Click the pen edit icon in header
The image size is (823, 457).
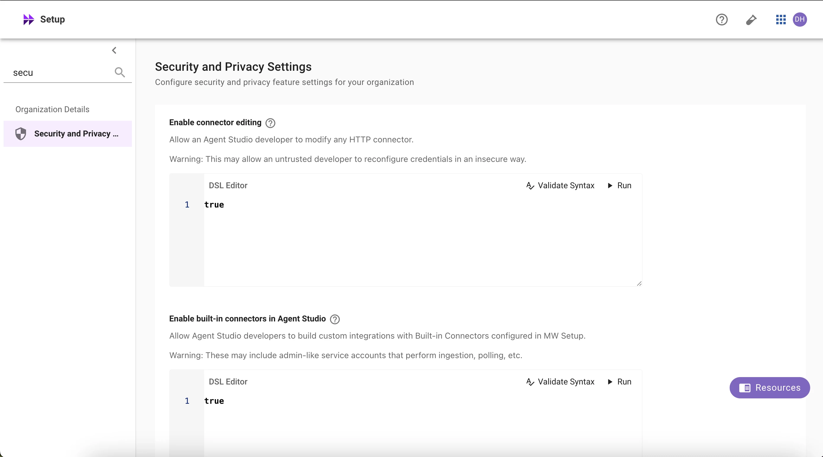click(x=751, y=20)
